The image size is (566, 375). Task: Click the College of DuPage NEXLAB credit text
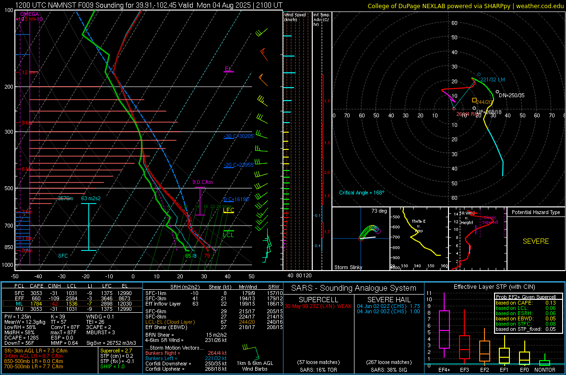click(x=465, y=6)
